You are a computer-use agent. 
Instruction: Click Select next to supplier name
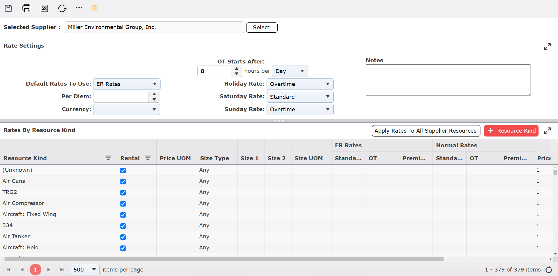tap(261, 27)
